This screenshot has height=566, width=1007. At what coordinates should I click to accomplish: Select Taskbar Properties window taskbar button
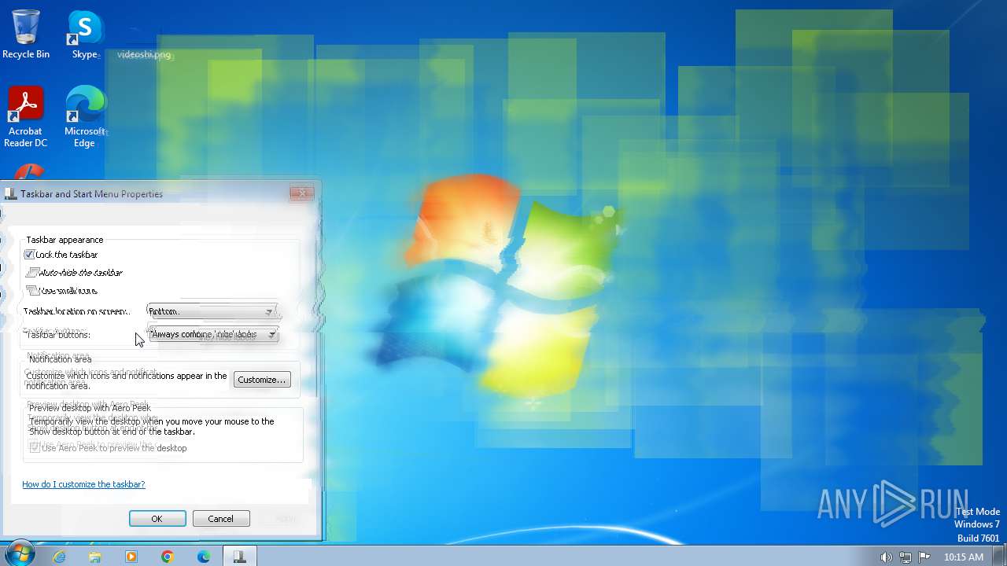(x=240, y=557)
